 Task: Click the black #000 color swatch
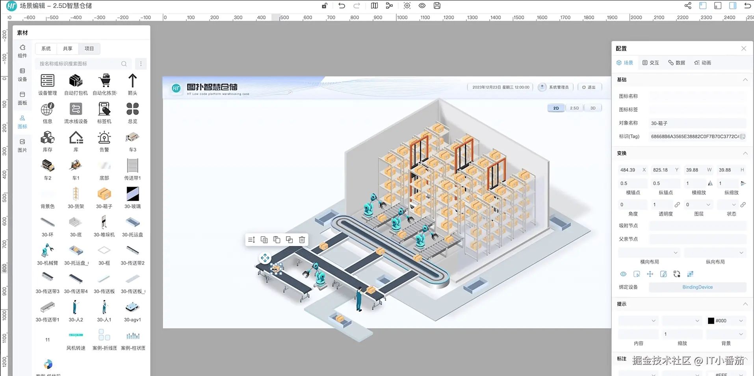[x=711, y=321]
